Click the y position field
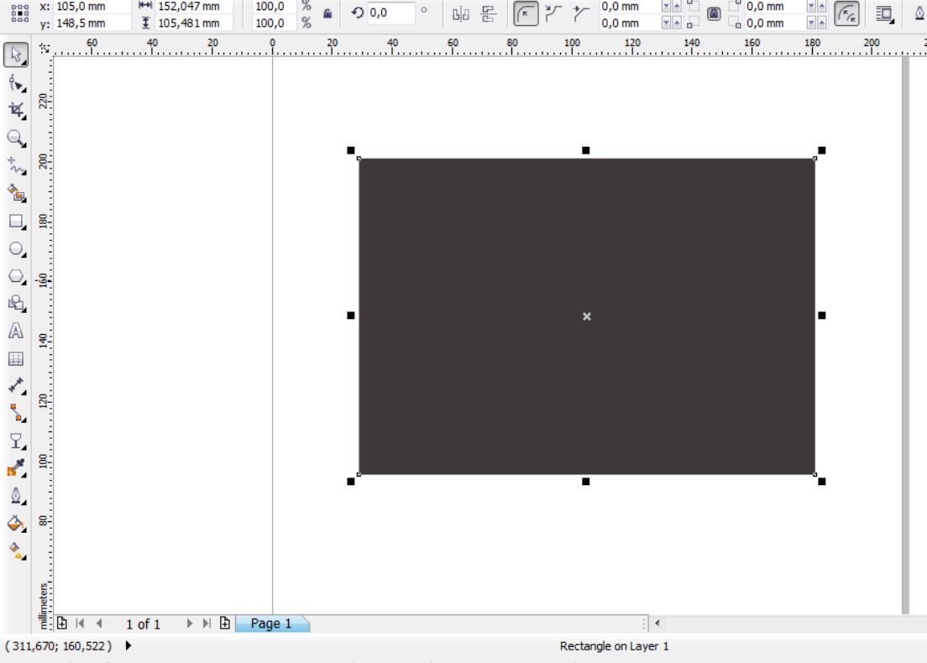The height and width of the screenshot is (663, 927). (92, 23)
